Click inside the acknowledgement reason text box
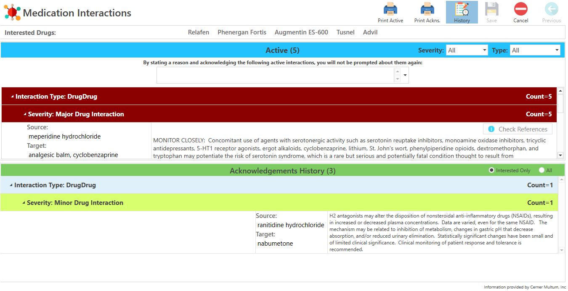This screenshot has width=568, height=291. (275, 75)
